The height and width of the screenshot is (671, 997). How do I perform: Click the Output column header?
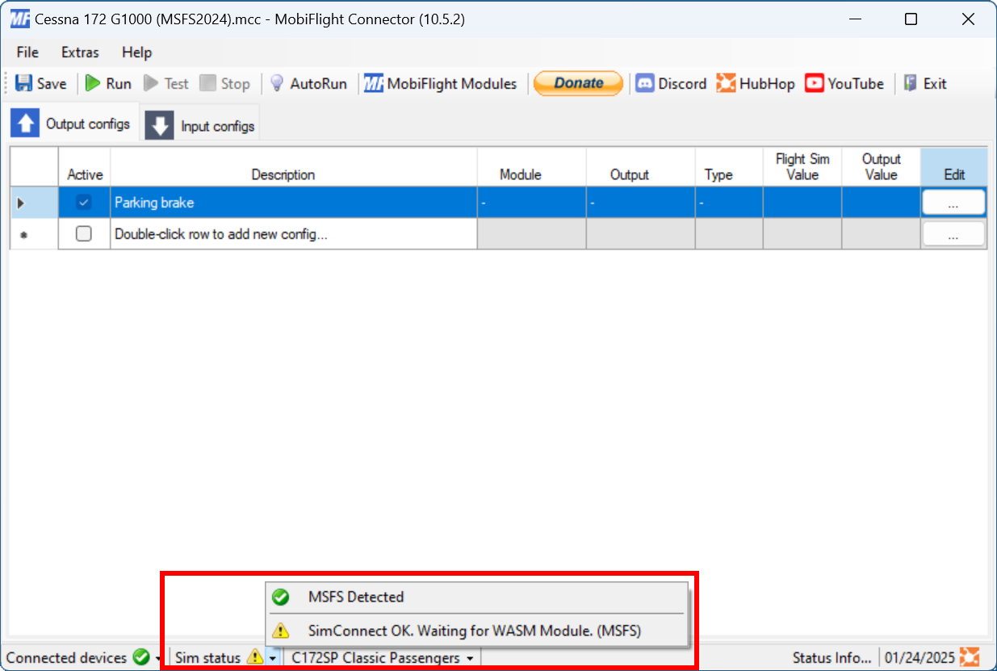641,167
